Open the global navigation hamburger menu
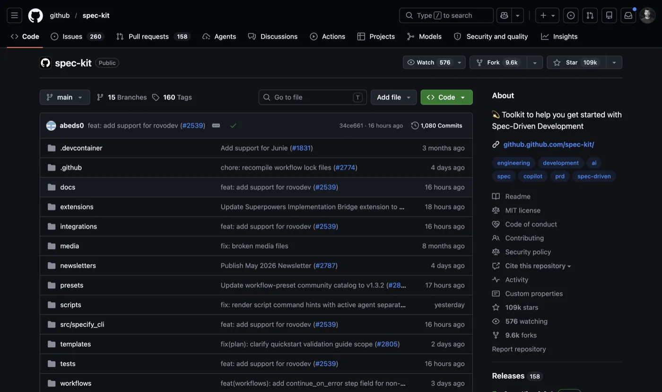 coord(14,16)
